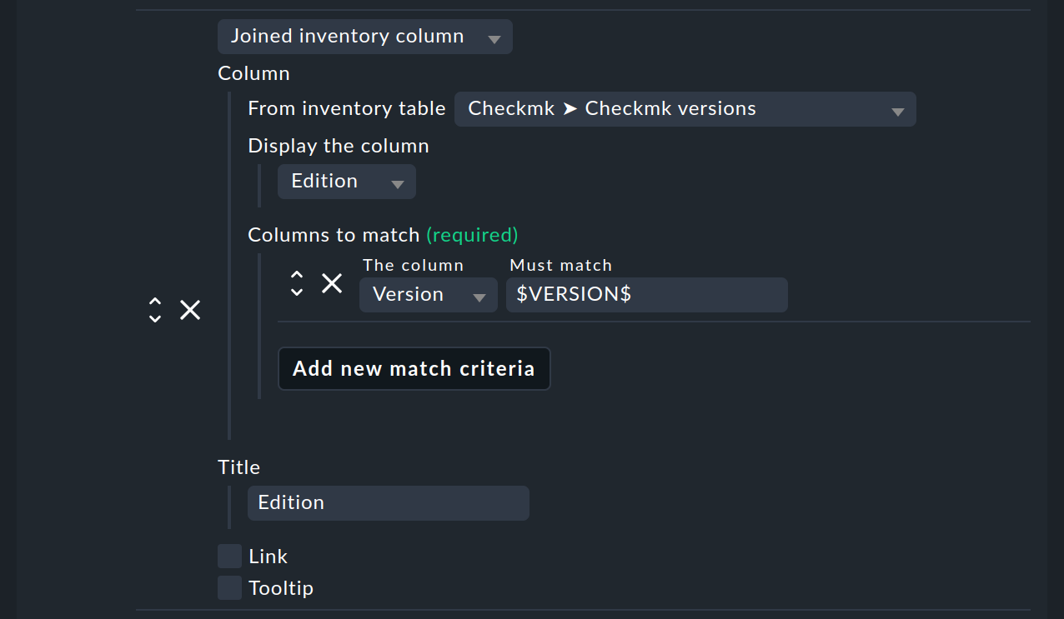Click the Title field containing Edition

[x=388, y=502]
